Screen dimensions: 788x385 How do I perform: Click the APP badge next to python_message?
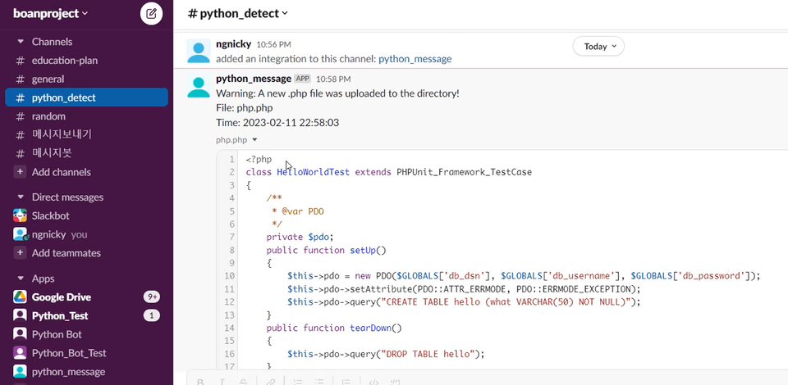(302, 79)
